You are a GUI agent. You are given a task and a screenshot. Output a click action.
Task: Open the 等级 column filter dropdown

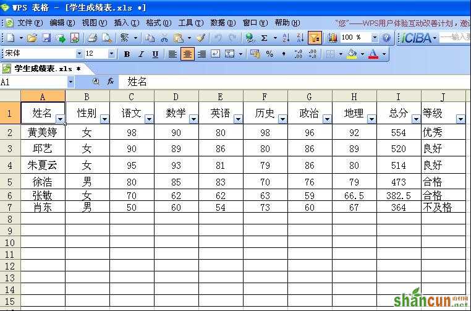460,119
